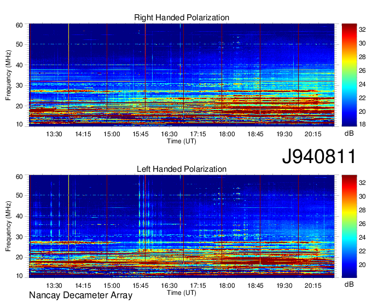The width and height of the screenshot is (372, 302).
Task: Click the 32 label on bottom color bar
Action: 362,183
